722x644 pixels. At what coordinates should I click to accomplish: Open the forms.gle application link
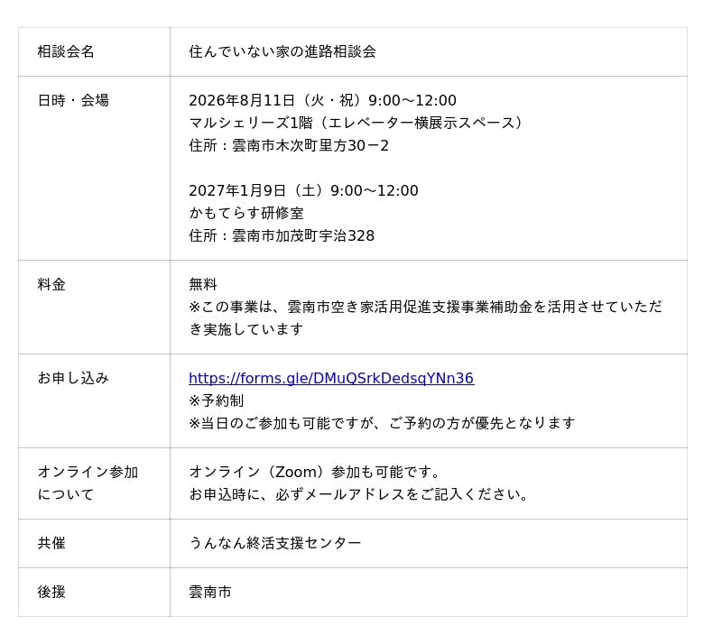pos(331,378)
